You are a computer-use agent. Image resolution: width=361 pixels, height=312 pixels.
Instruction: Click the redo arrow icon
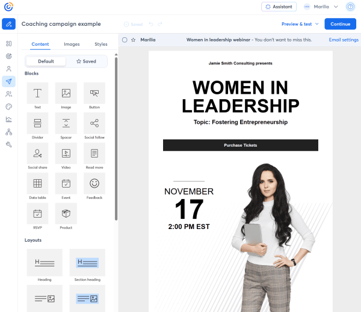click(x=160, y=24)
